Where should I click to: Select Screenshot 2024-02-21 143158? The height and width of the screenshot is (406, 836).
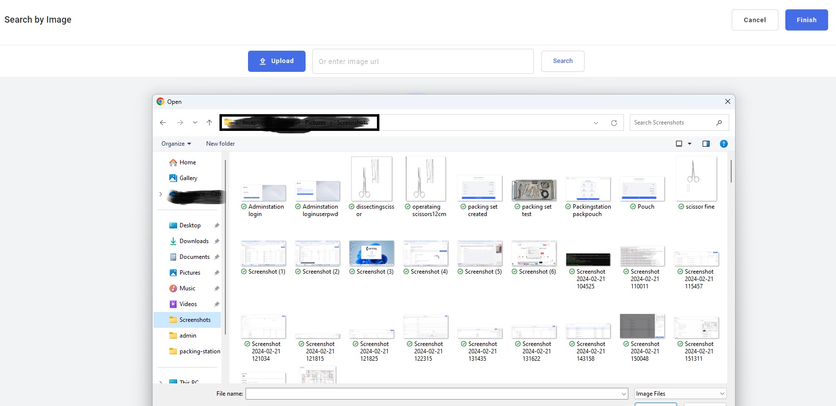(588, 343)
